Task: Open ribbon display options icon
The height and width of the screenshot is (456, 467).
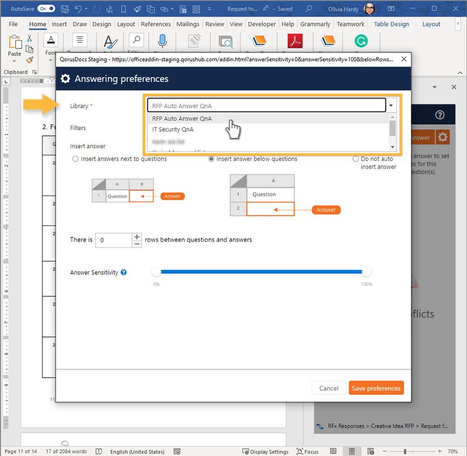Action: (391, 9)
